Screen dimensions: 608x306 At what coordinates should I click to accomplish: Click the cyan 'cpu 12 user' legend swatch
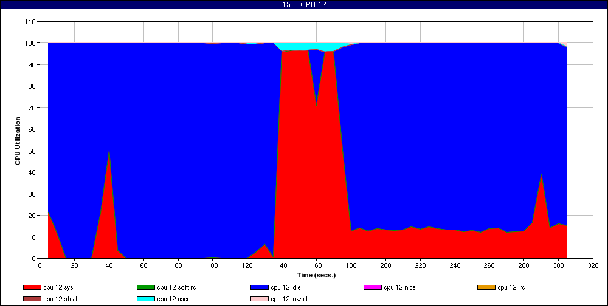coord(145,299)
